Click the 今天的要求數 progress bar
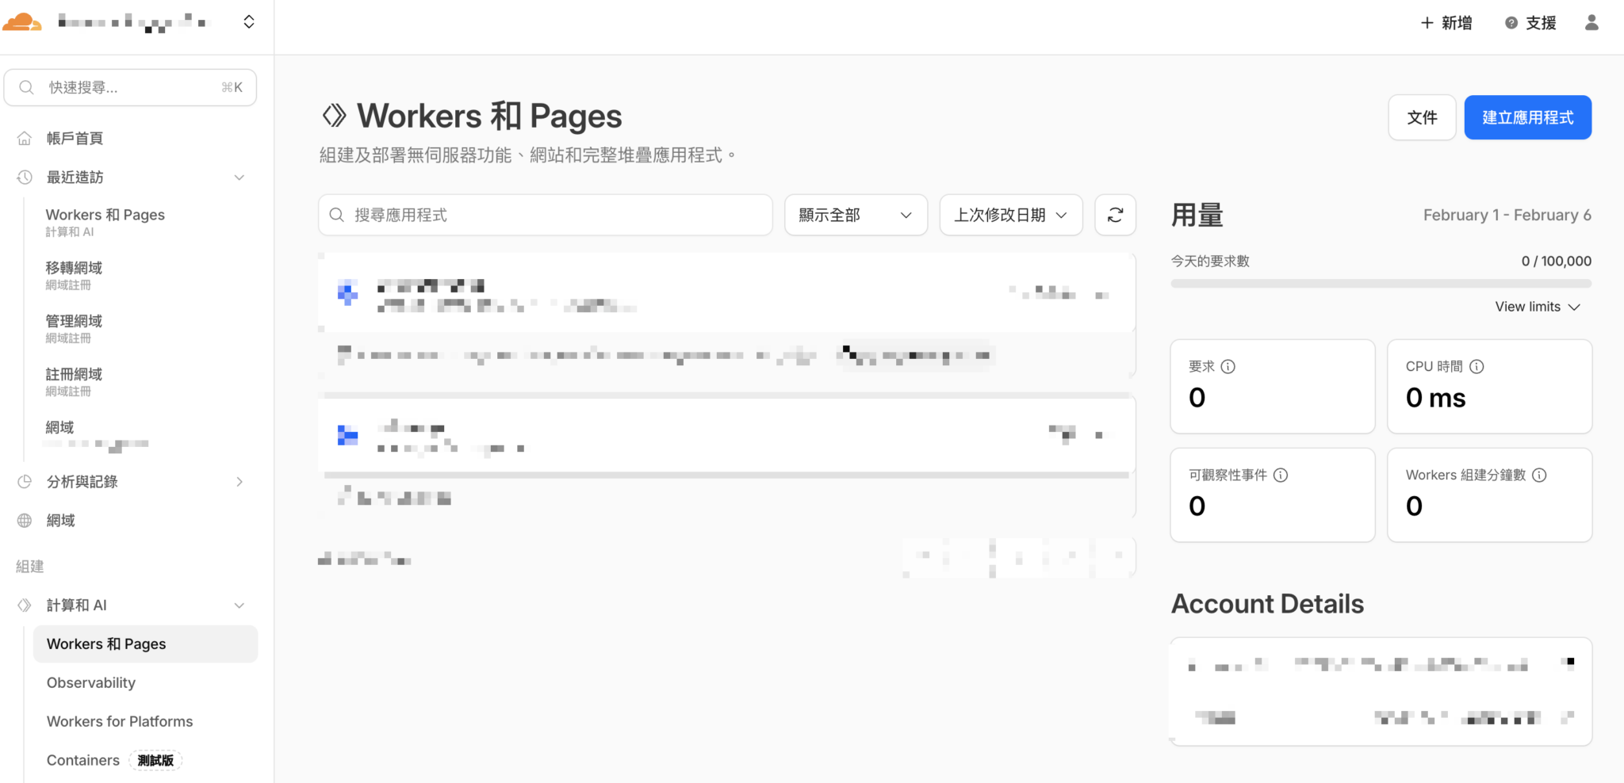 (1381, 283)
